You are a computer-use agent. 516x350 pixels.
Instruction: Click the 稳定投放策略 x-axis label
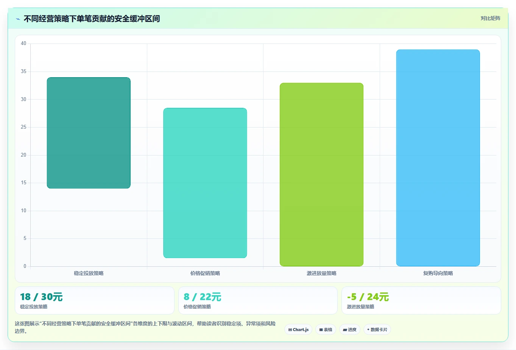[x=89, y=273]
